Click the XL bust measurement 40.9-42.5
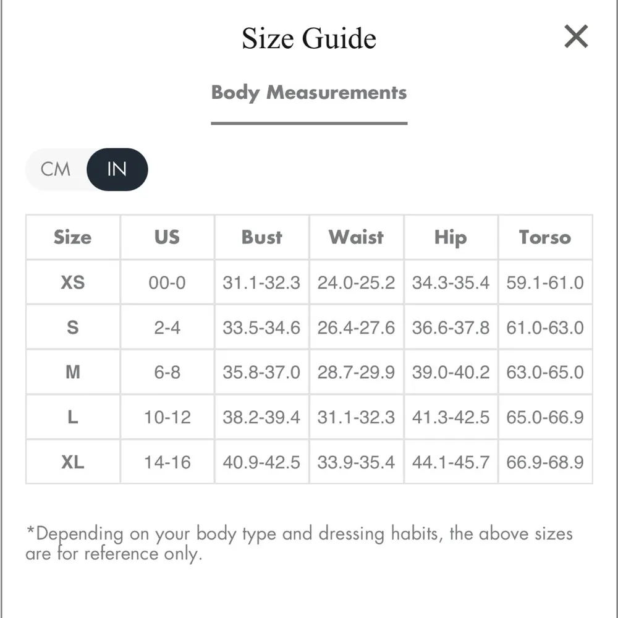The width and height of the screenshot is (618, 618). [x=261, y=462]
